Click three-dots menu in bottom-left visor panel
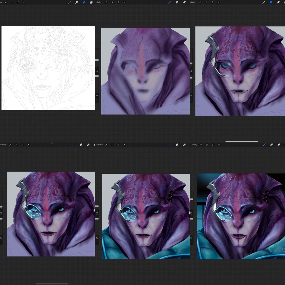 click(x=52, y=144)
